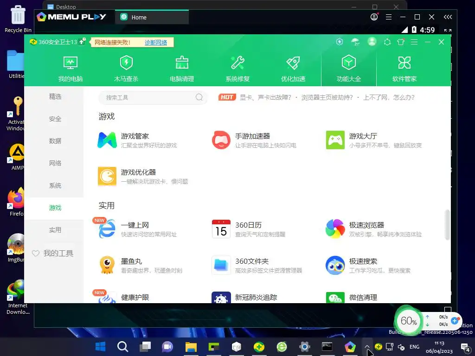This screenshot has height=356, width=475.
Task: Click the search magnifier in tool search
Action: pos(199,97)
